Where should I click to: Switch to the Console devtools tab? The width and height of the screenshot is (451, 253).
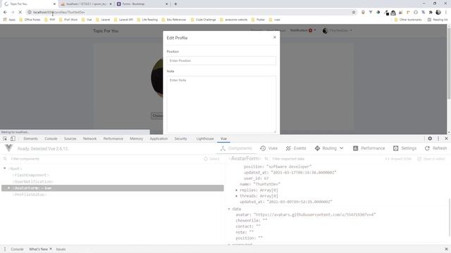coord(51,138)
